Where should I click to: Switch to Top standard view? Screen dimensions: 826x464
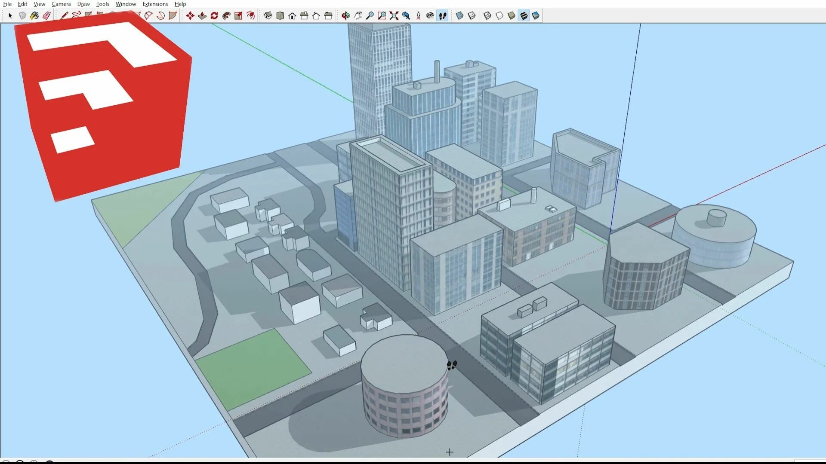click(280, 16)
